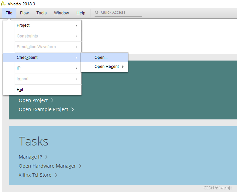This screenshot has height=192, width=237.
Task: Expand the Checkpoint submenu arrow
Action: (77, 58)
